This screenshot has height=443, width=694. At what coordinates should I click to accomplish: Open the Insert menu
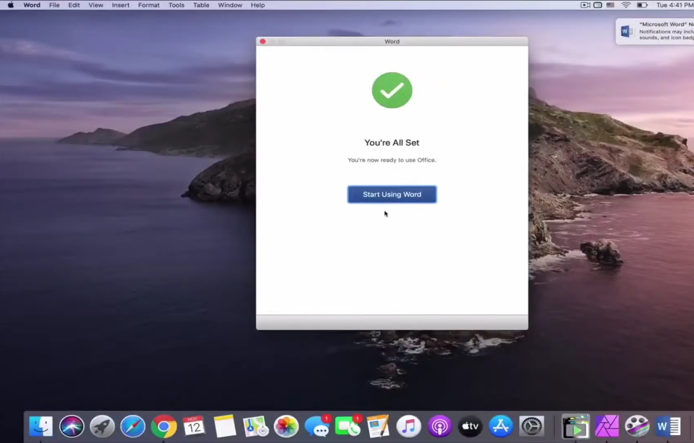[x=120, y=5]
